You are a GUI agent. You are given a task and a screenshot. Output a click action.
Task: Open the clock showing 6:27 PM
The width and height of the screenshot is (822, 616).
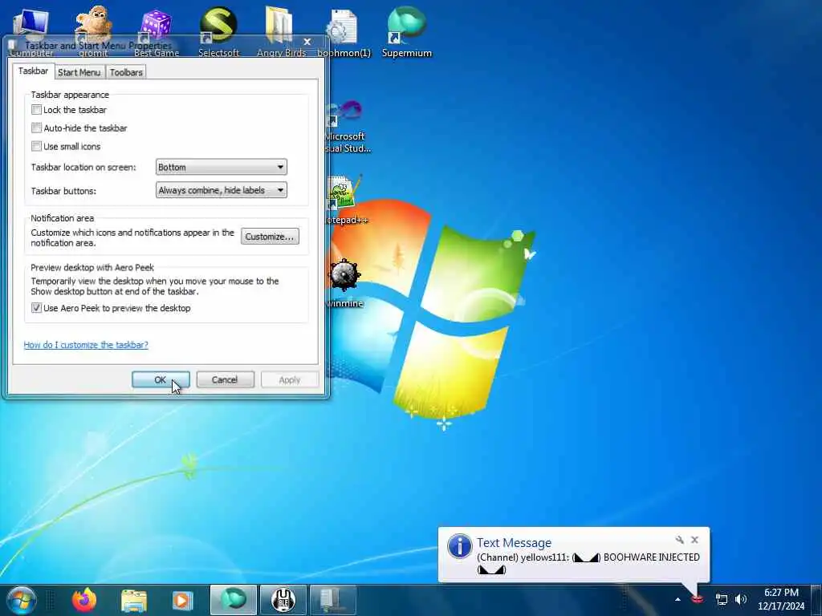tap(781, 599)
